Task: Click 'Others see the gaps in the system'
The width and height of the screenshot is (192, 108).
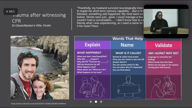Action: pyautogui.click(x=163, y=65)
